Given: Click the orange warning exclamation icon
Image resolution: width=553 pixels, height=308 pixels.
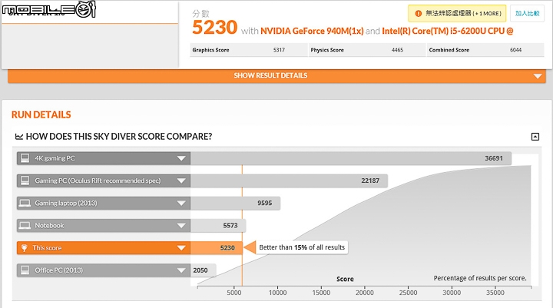Looking at the screenshot, I should tap(419, 13).
